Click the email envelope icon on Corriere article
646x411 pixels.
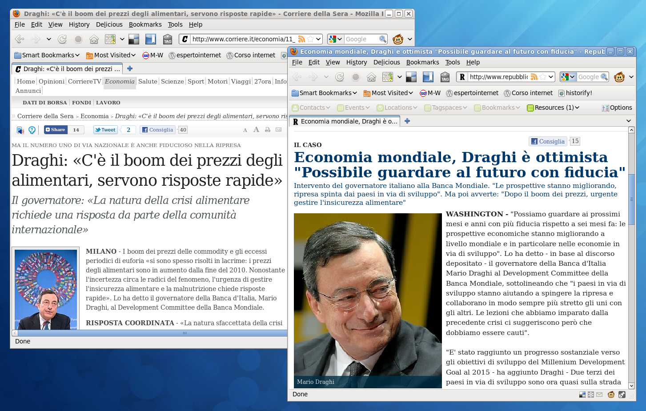point(279,130)
